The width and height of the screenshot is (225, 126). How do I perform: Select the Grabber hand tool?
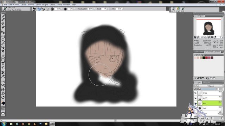click(3, 90)
